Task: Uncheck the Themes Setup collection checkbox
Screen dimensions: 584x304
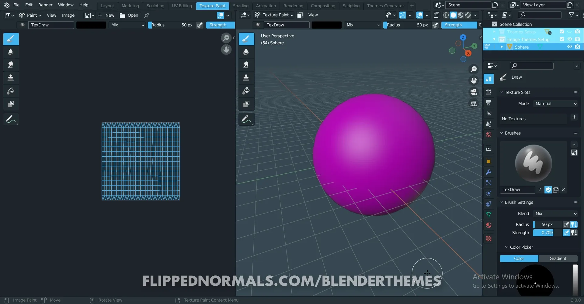Action: [x=562, y=32]
